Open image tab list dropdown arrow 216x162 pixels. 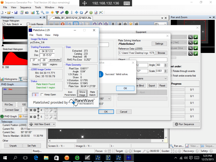tap(162, 18)
